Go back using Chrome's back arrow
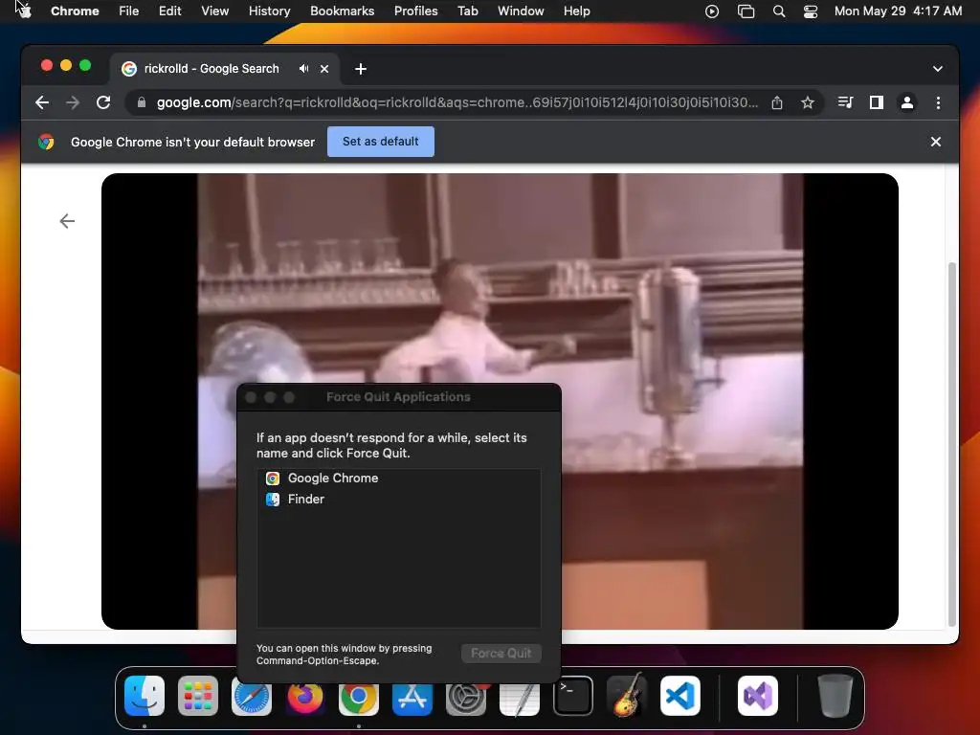 [x=42, y=102]
